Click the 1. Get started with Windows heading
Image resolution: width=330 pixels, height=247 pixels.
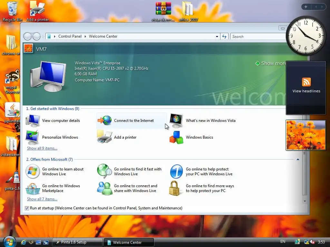53,109
